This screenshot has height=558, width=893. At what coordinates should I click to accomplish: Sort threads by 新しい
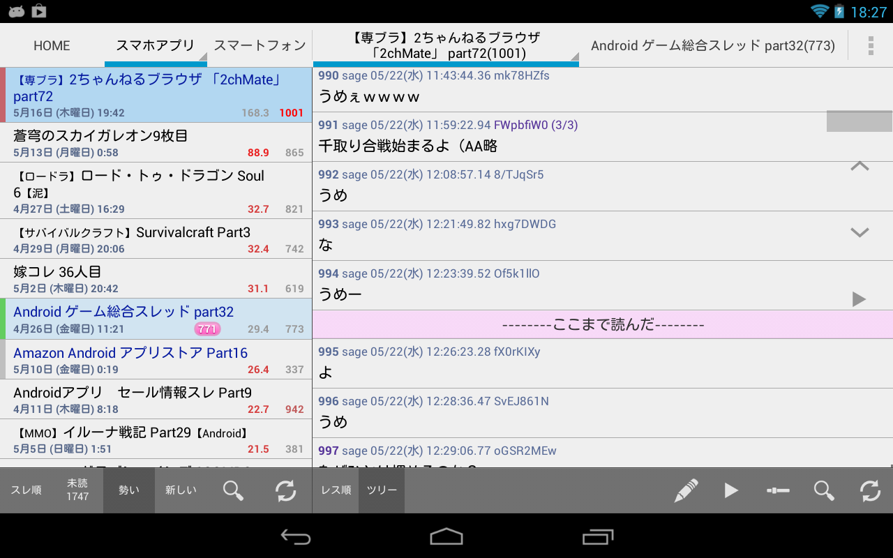180,490
